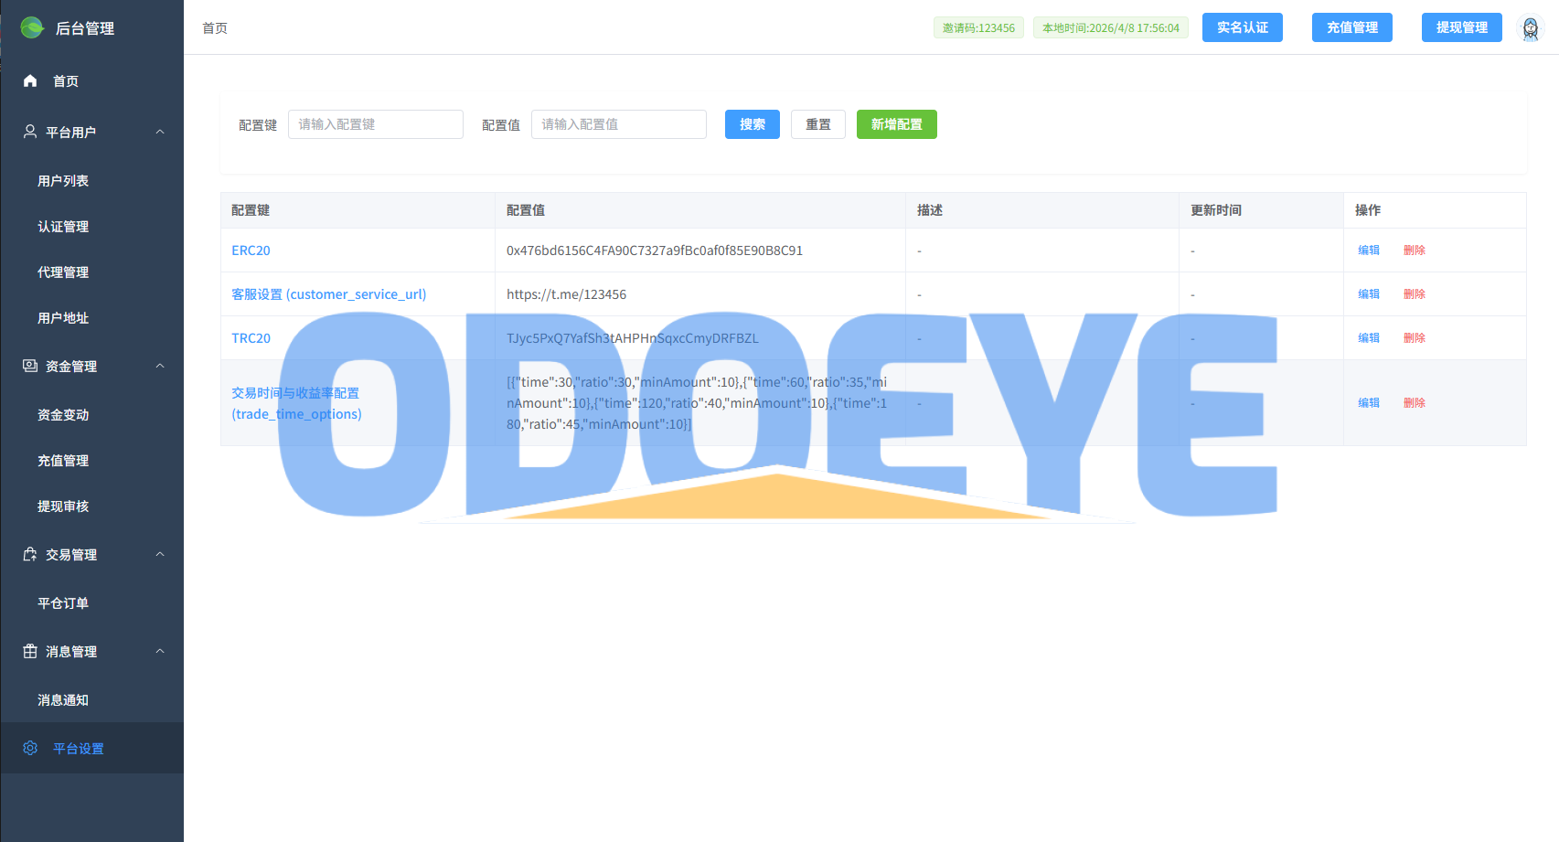This screenshot has width=1559, height=842.
Task: Click 删除 in the customer_service_url row
Action: click(x=1415, y=294)
